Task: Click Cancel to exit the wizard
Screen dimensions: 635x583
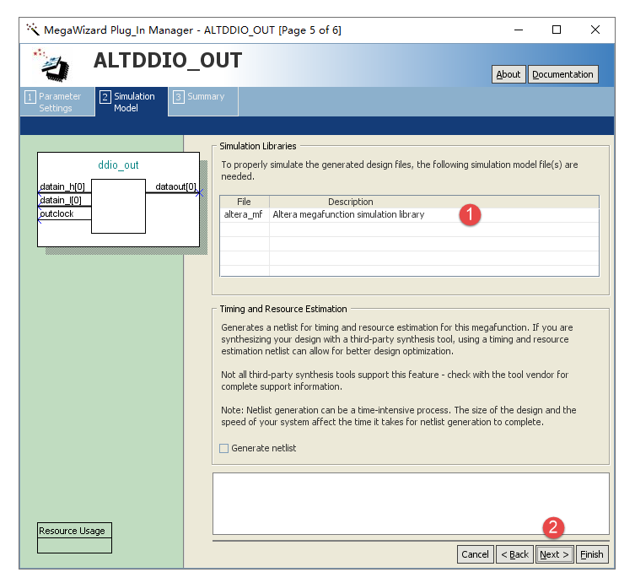Action: [475, 554]
